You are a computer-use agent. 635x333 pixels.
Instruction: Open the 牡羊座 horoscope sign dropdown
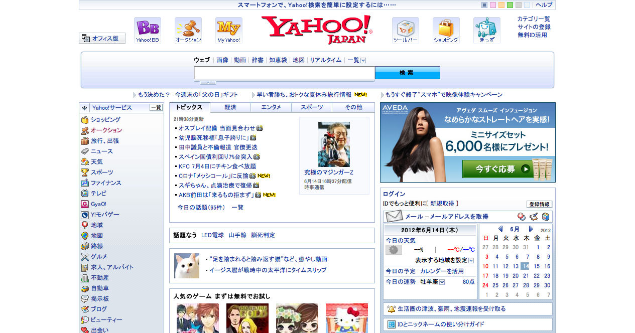pyautogui.click(x=441, y=282)
